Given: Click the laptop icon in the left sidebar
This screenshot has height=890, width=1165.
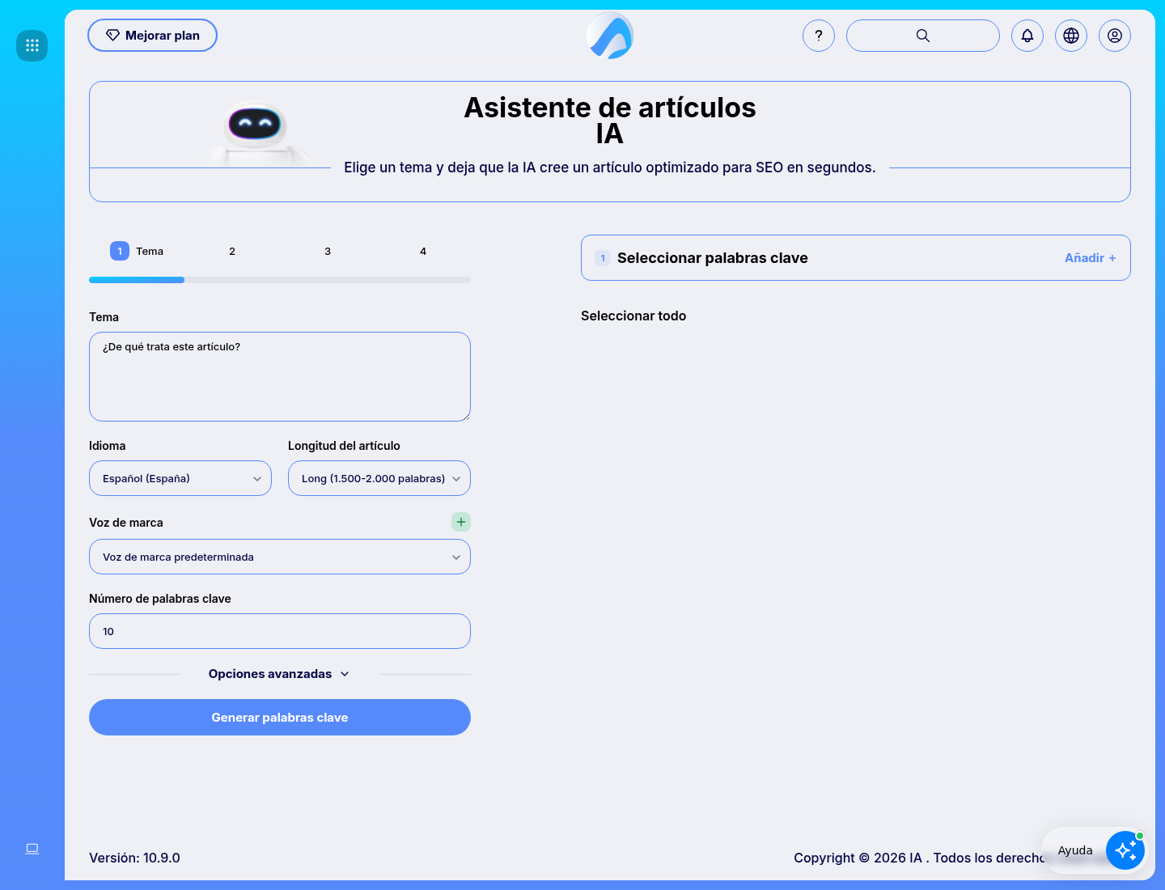Looking at the screenshot, I should click(x=32, y=849).
